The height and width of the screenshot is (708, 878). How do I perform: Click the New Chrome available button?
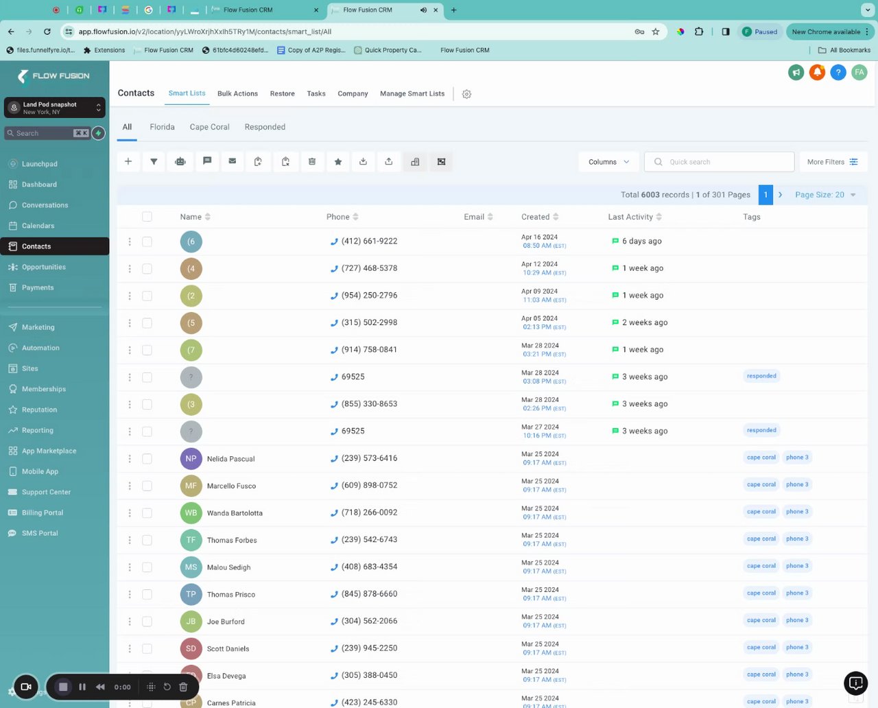(x=830, y=32)
